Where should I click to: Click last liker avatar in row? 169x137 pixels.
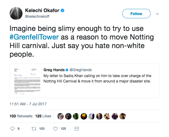(x=123, y=116)
